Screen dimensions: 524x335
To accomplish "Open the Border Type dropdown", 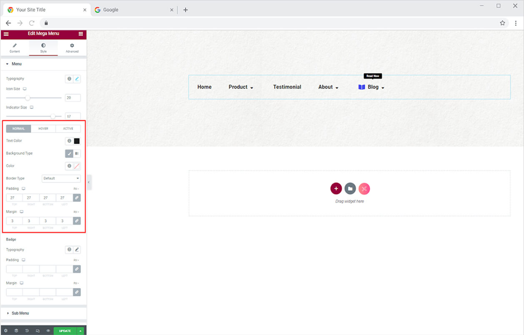I will click(61, 178).
